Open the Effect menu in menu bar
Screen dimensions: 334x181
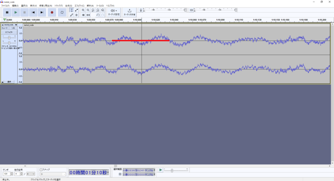[79, 5]
